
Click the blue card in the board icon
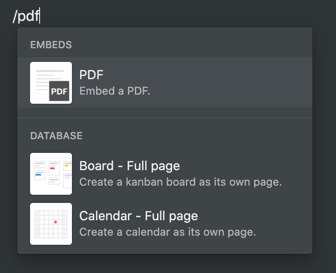(38, 175)
